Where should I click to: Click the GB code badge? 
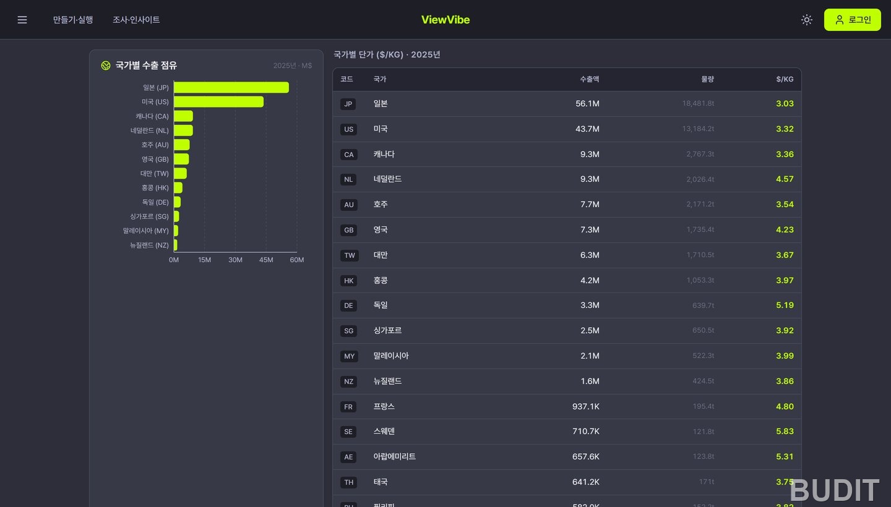click(x=349, y=230)
